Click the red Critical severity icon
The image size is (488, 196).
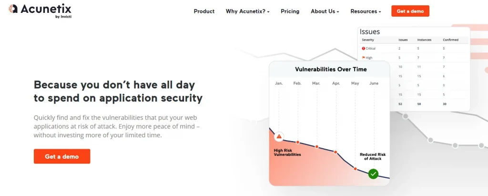tap(363, 48)
